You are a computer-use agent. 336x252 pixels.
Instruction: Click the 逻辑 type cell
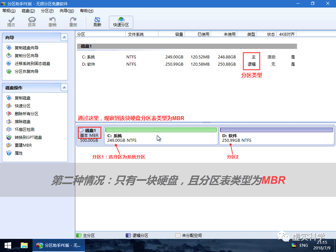click(x=252, y=64)
